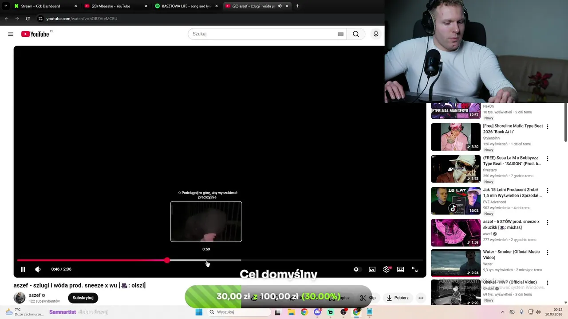Click the taskbar Wyszukaj search box
Viewport: 568px width, 319px height.
coord(239,312)
